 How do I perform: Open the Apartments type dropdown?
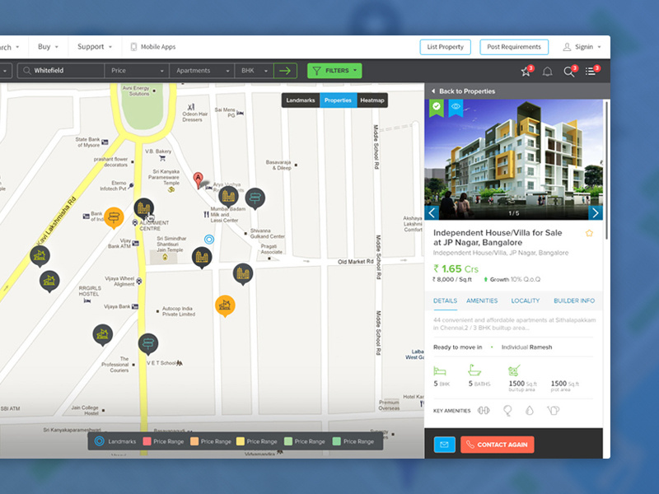pos(202,71)
